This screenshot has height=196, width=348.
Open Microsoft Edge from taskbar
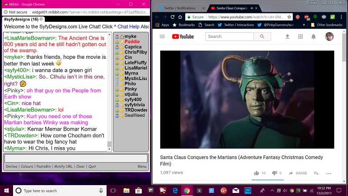[x=175, y=190]
